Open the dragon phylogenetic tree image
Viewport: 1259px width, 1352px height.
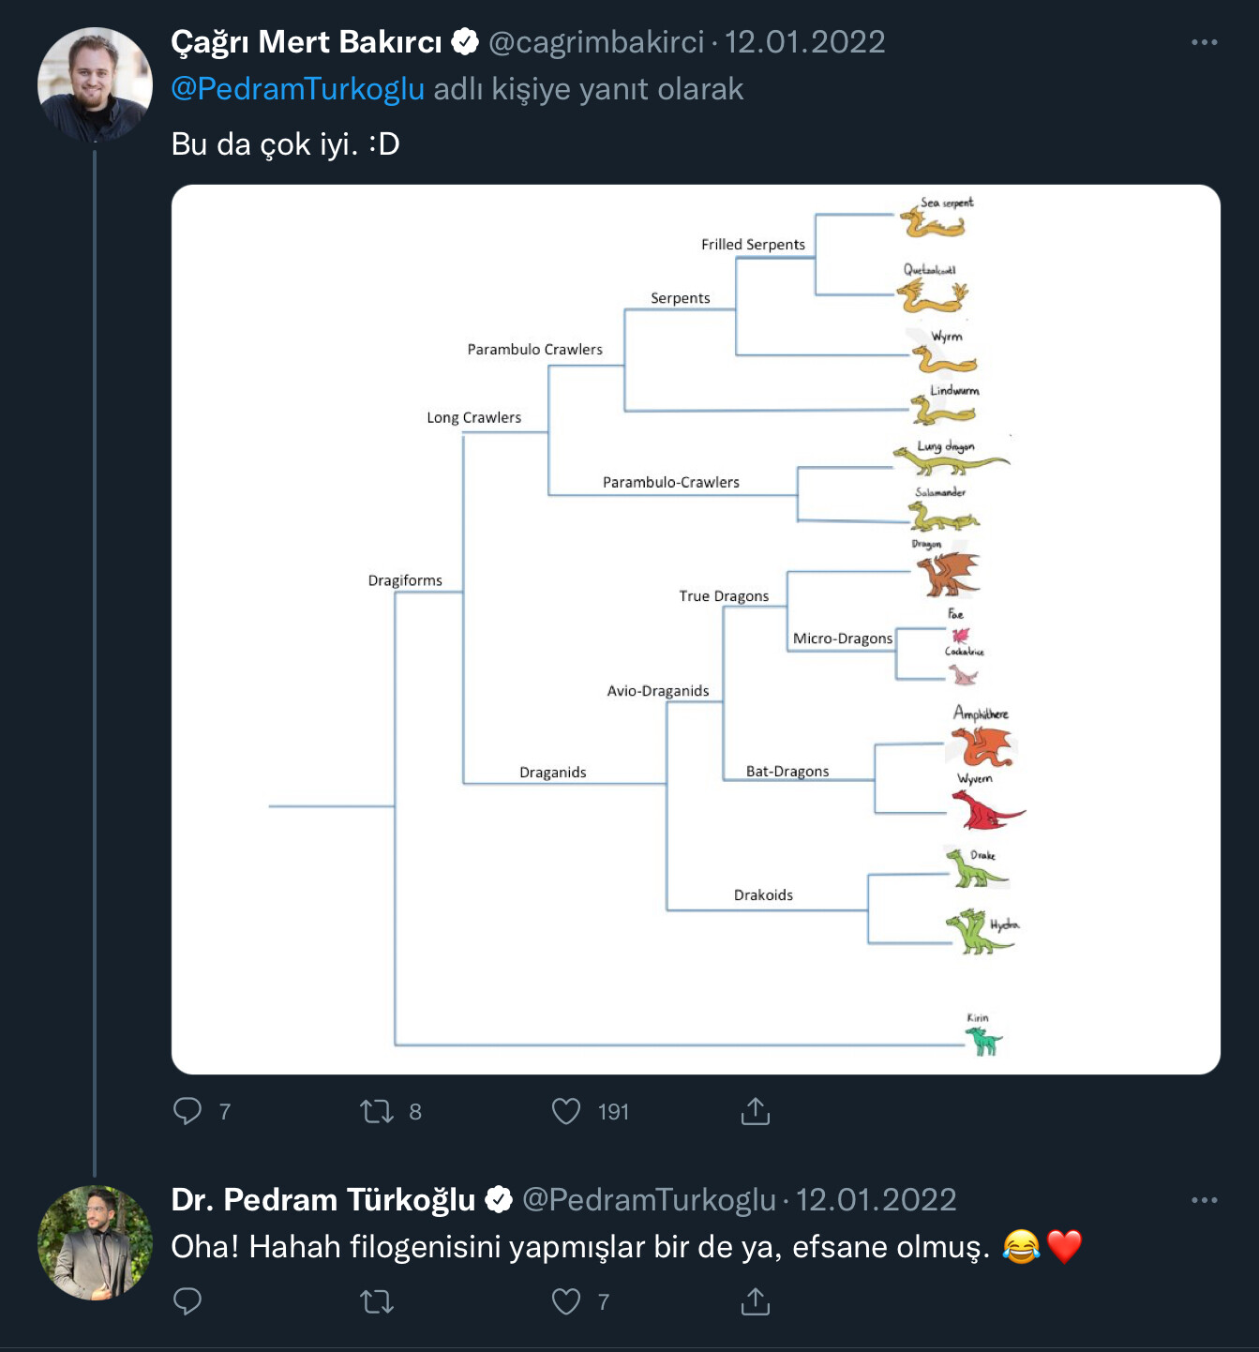coord(696,629)
